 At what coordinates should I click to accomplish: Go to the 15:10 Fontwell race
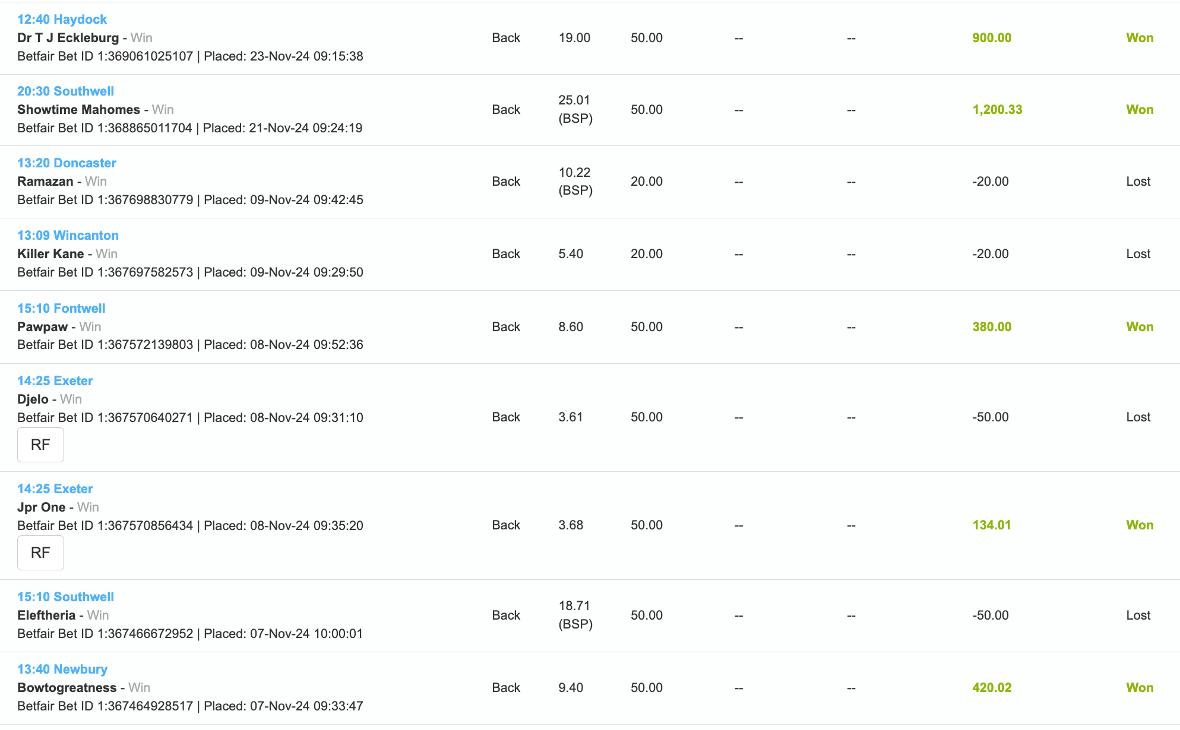click(x=61, y=309)
